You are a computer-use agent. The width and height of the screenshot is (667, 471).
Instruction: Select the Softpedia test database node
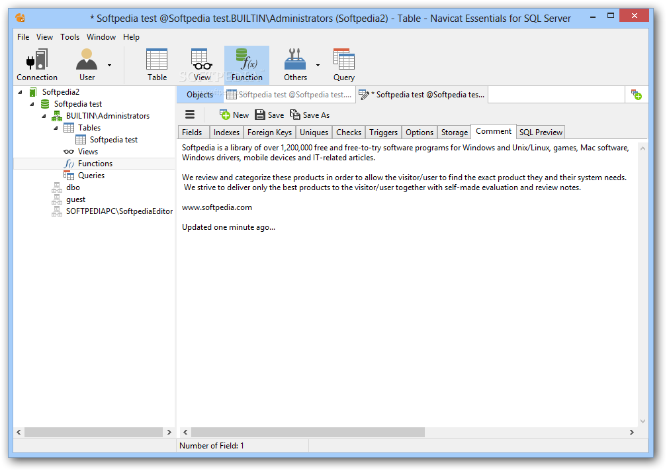coord(78,104)
